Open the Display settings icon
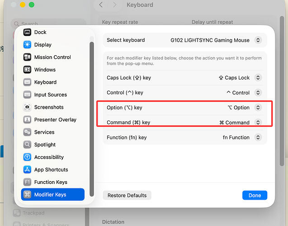 point(27,45)
